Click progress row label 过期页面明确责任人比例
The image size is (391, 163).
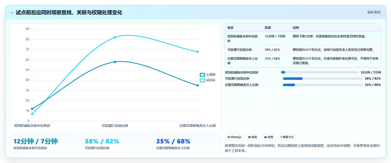241,85
